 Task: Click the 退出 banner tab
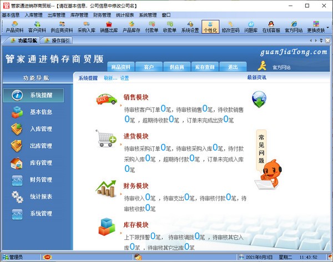click(x=233, y=67)
